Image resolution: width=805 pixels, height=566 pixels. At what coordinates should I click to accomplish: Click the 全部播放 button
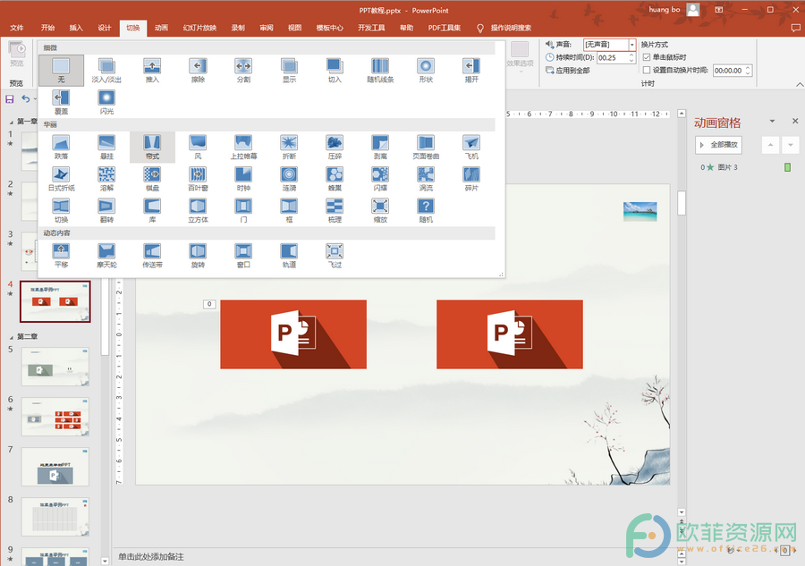point(718,145)
